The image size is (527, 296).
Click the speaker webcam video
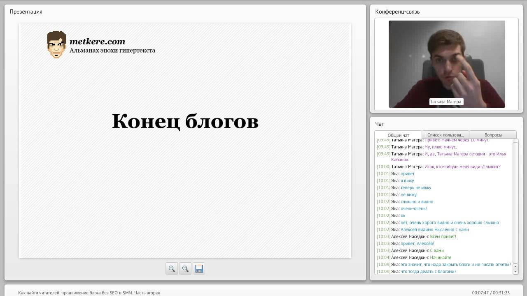click(x=447, y=64)
